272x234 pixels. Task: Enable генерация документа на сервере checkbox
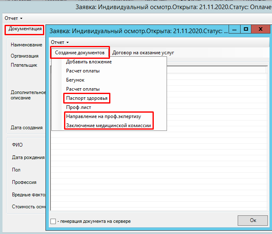tap(53, 221)
